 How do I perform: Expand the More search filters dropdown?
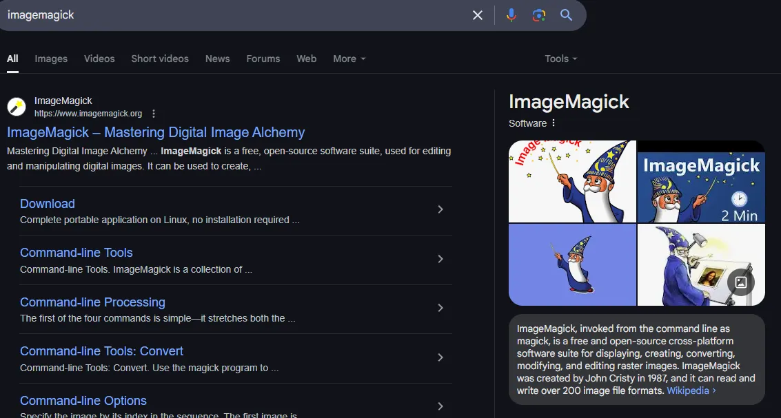[349, 59]
